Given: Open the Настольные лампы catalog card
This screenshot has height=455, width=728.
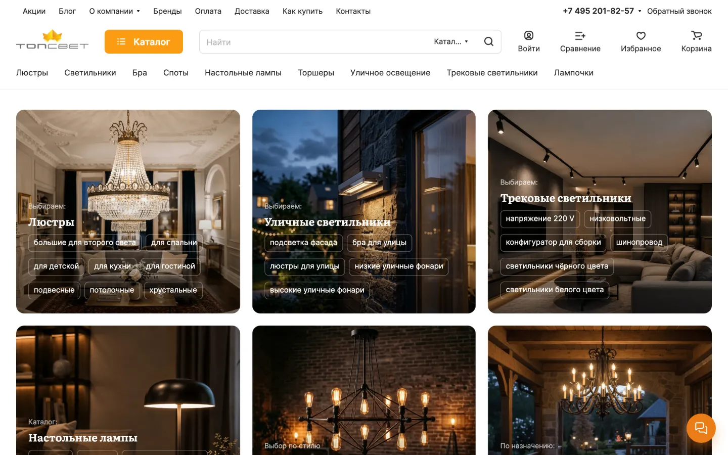Looking at the screenshot, I should (128, 390).
